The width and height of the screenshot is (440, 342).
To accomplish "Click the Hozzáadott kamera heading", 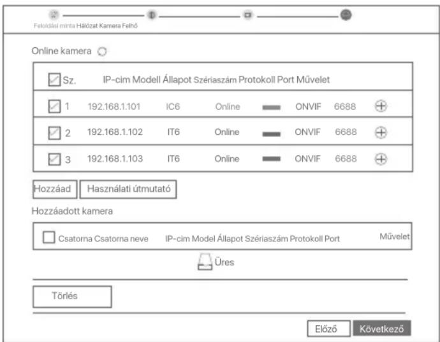I will point(72,211).
